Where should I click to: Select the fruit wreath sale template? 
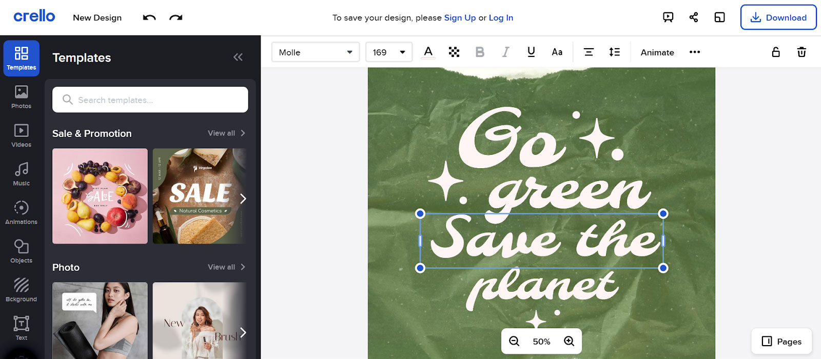pos(100,196)
